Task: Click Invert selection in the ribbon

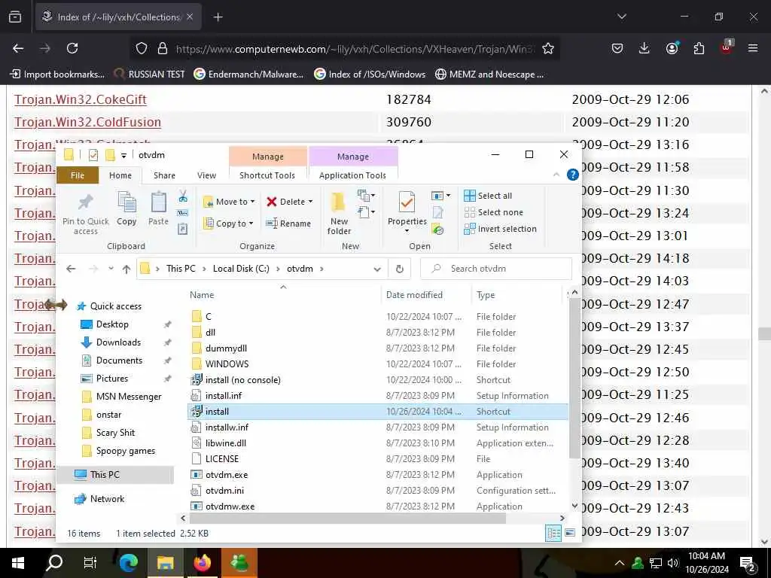Action: pyautogui.click(x=500, y=229)
